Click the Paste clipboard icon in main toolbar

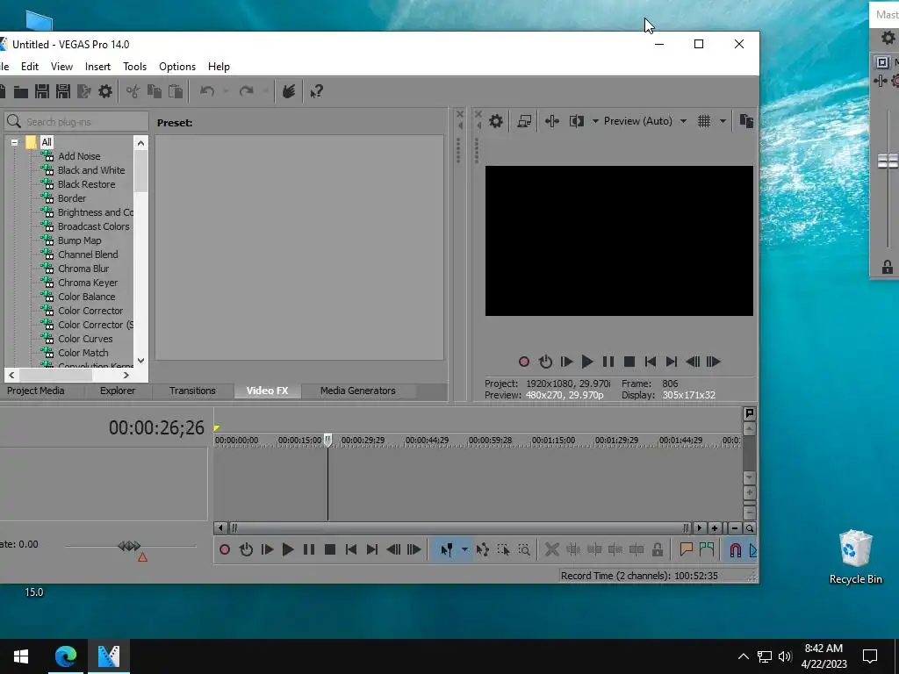176,91
